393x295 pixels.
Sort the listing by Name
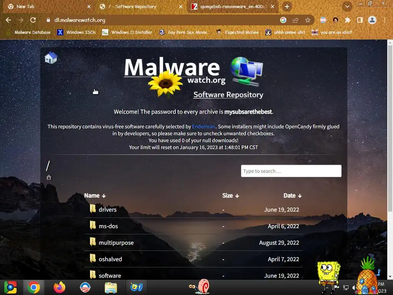[95, 196]
